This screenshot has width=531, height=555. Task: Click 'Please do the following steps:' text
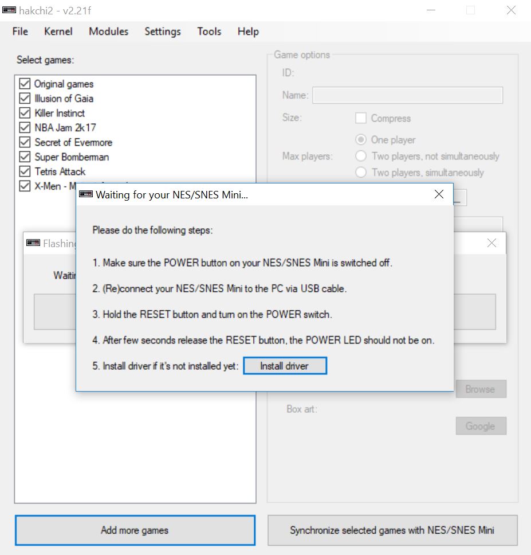(153, 230)
